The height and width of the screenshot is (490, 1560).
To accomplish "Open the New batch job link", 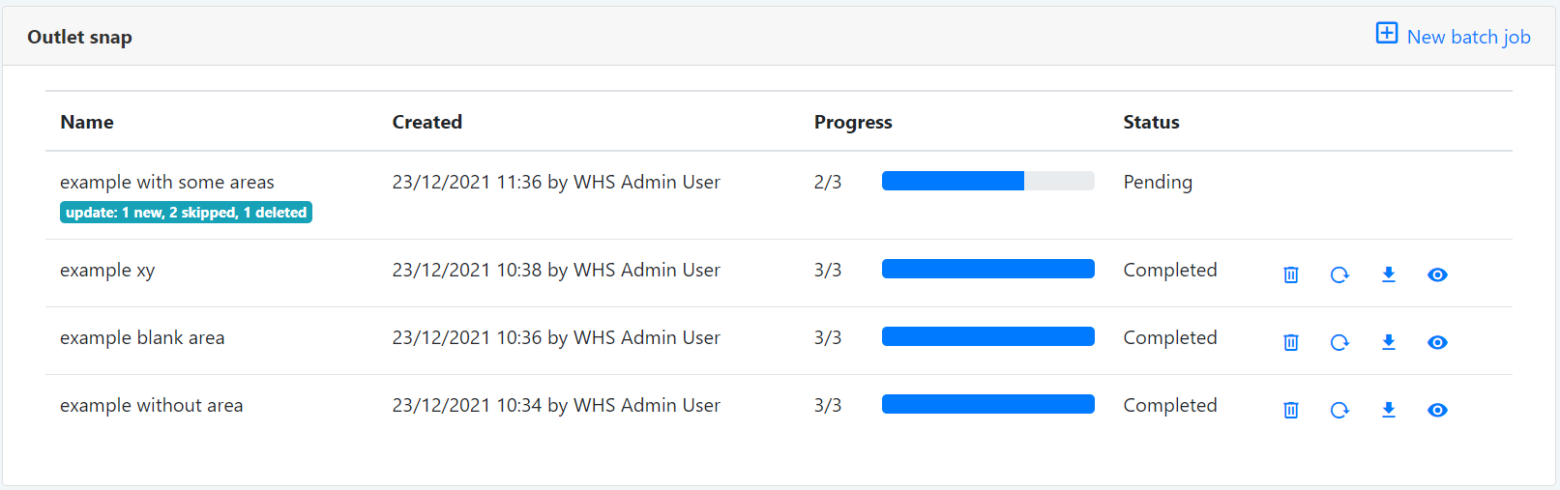I will [x=1468, y=37].
